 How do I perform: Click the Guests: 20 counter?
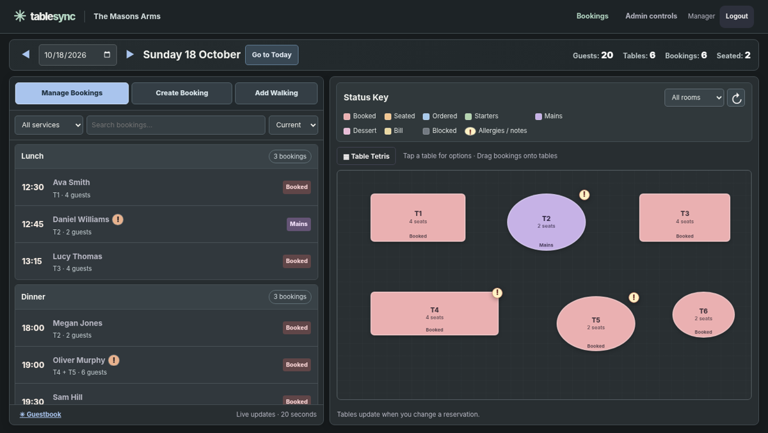[593, 56]
